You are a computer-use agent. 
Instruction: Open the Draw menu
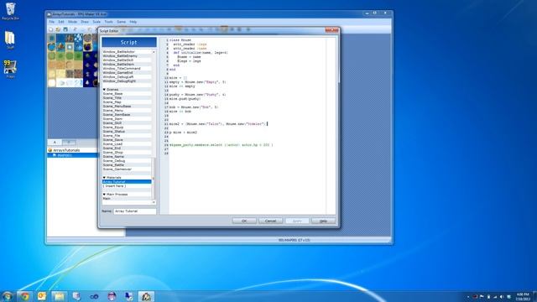point(85,22)
